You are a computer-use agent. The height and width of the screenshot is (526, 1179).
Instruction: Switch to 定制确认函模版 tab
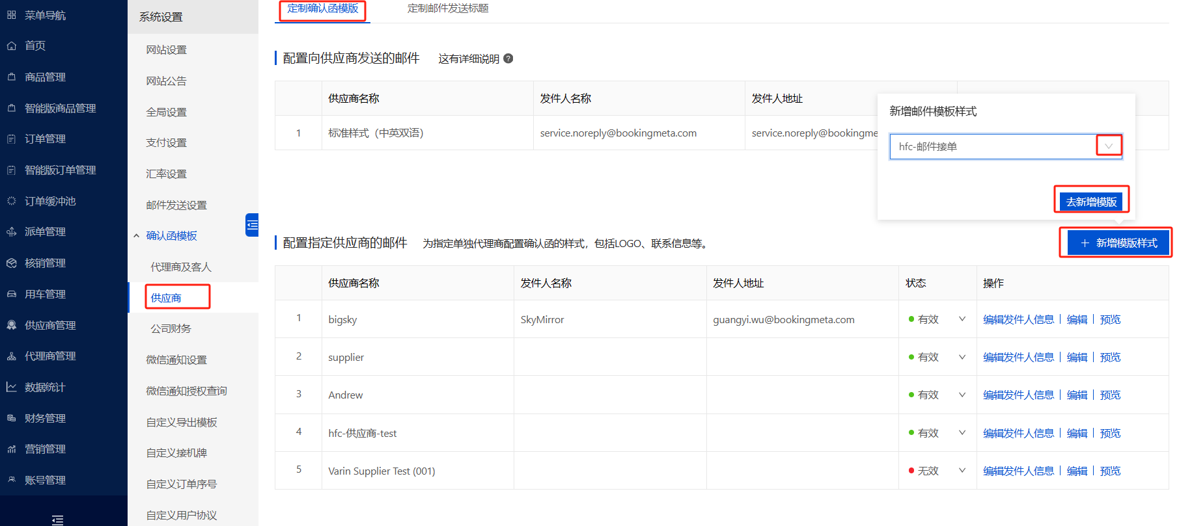point(323,8)
